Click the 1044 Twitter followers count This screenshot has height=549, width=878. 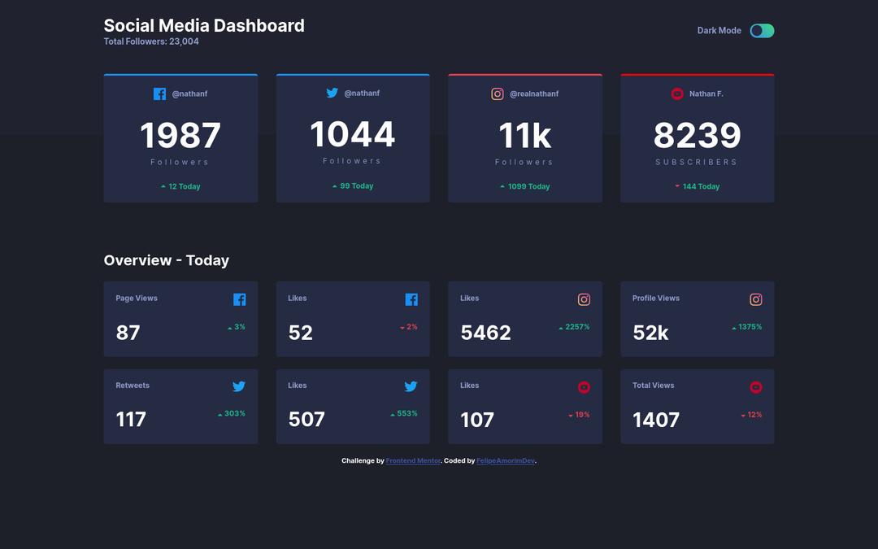[353, 134]
